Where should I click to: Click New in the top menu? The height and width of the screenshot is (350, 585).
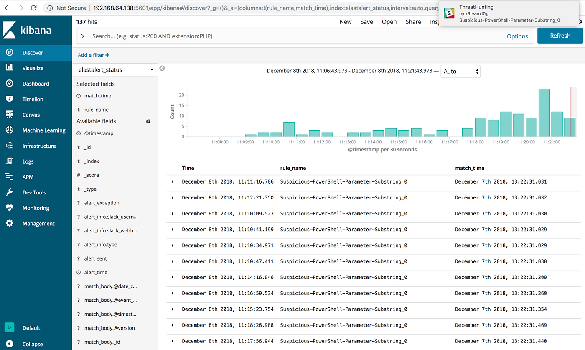[346, 22]
